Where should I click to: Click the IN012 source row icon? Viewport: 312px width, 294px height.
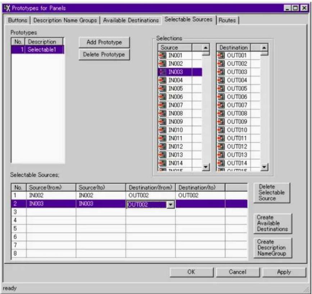163,146
